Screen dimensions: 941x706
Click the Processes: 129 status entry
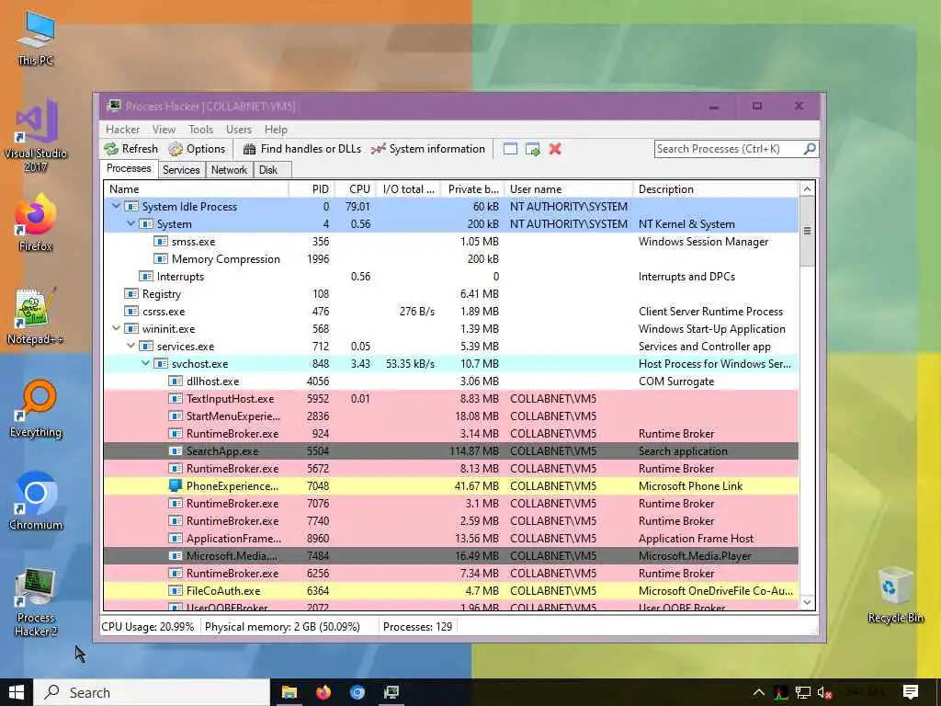tap(418, 627)
